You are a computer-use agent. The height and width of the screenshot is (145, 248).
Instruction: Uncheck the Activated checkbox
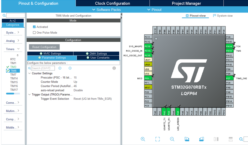pyautogui.click(x=34, y=27)
